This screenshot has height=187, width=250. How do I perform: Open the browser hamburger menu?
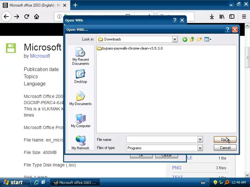244,17
